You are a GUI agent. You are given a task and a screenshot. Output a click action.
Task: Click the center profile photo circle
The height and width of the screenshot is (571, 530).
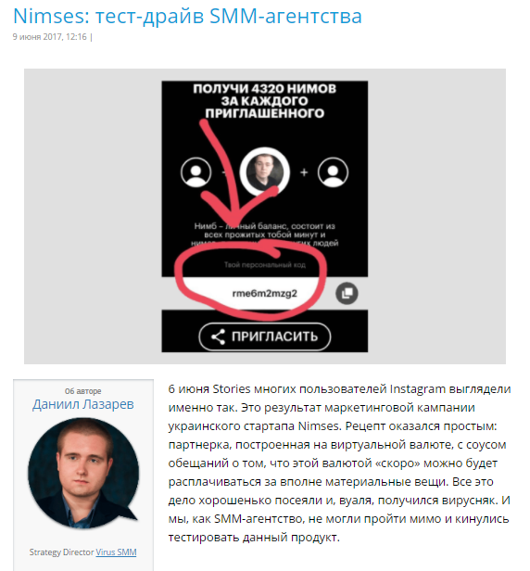(265, 172)
